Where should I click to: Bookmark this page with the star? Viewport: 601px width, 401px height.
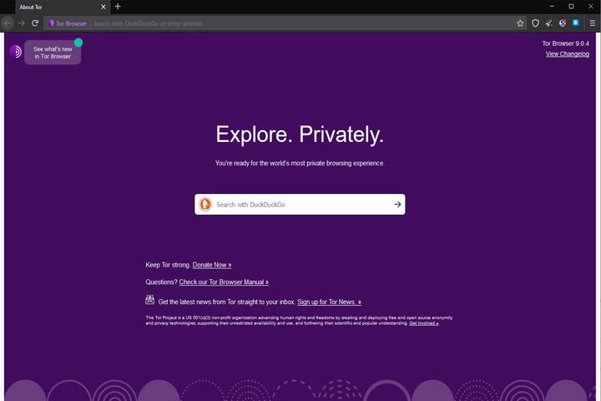[520, 23]
